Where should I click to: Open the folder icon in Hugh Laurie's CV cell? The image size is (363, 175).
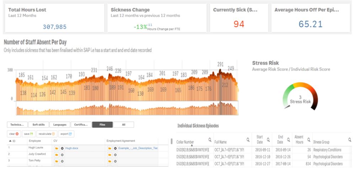coord(57,148)
